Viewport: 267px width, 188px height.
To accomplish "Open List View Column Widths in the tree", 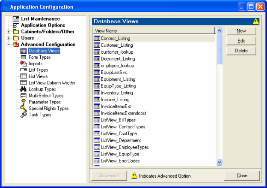I will 52,83.
